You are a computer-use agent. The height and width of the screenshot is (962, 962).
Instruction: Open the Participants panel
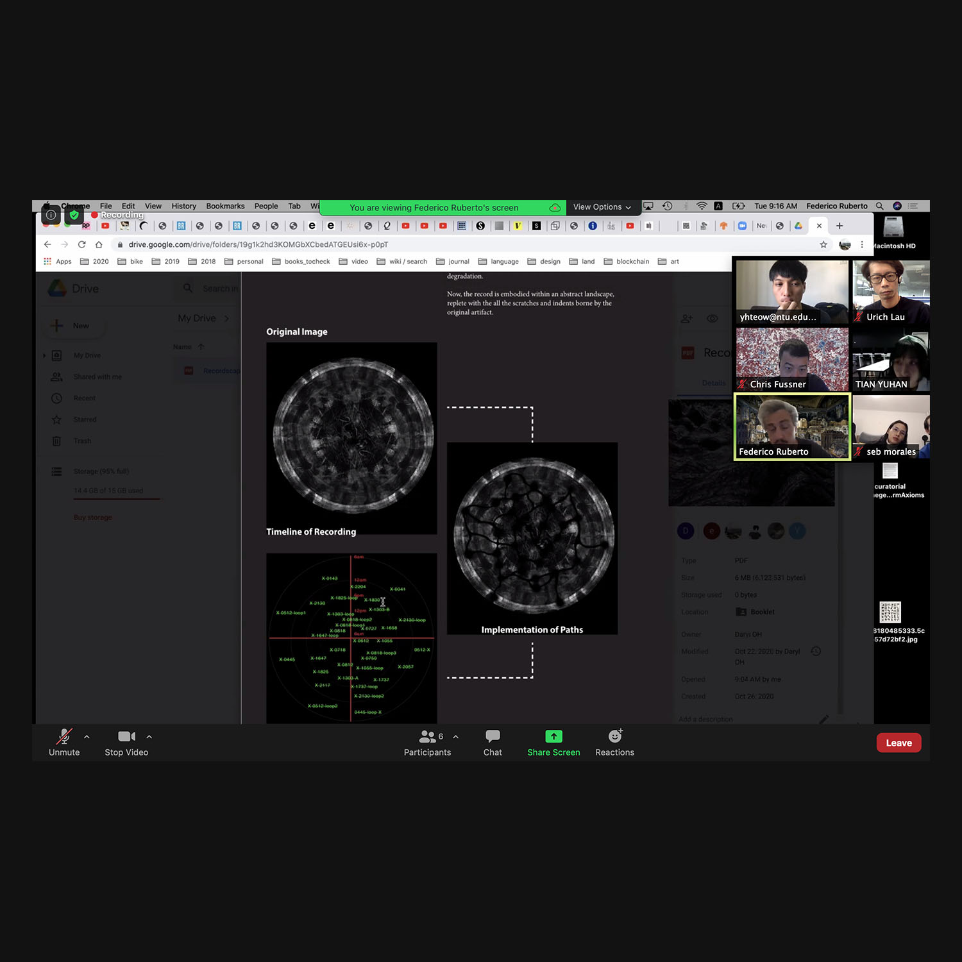tap(426, 742)
